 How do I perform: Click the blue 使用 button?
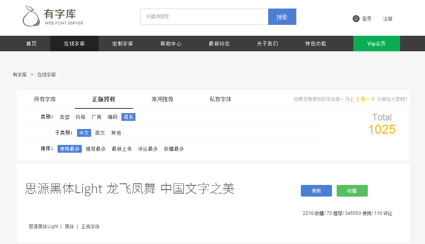click(316, 191)
